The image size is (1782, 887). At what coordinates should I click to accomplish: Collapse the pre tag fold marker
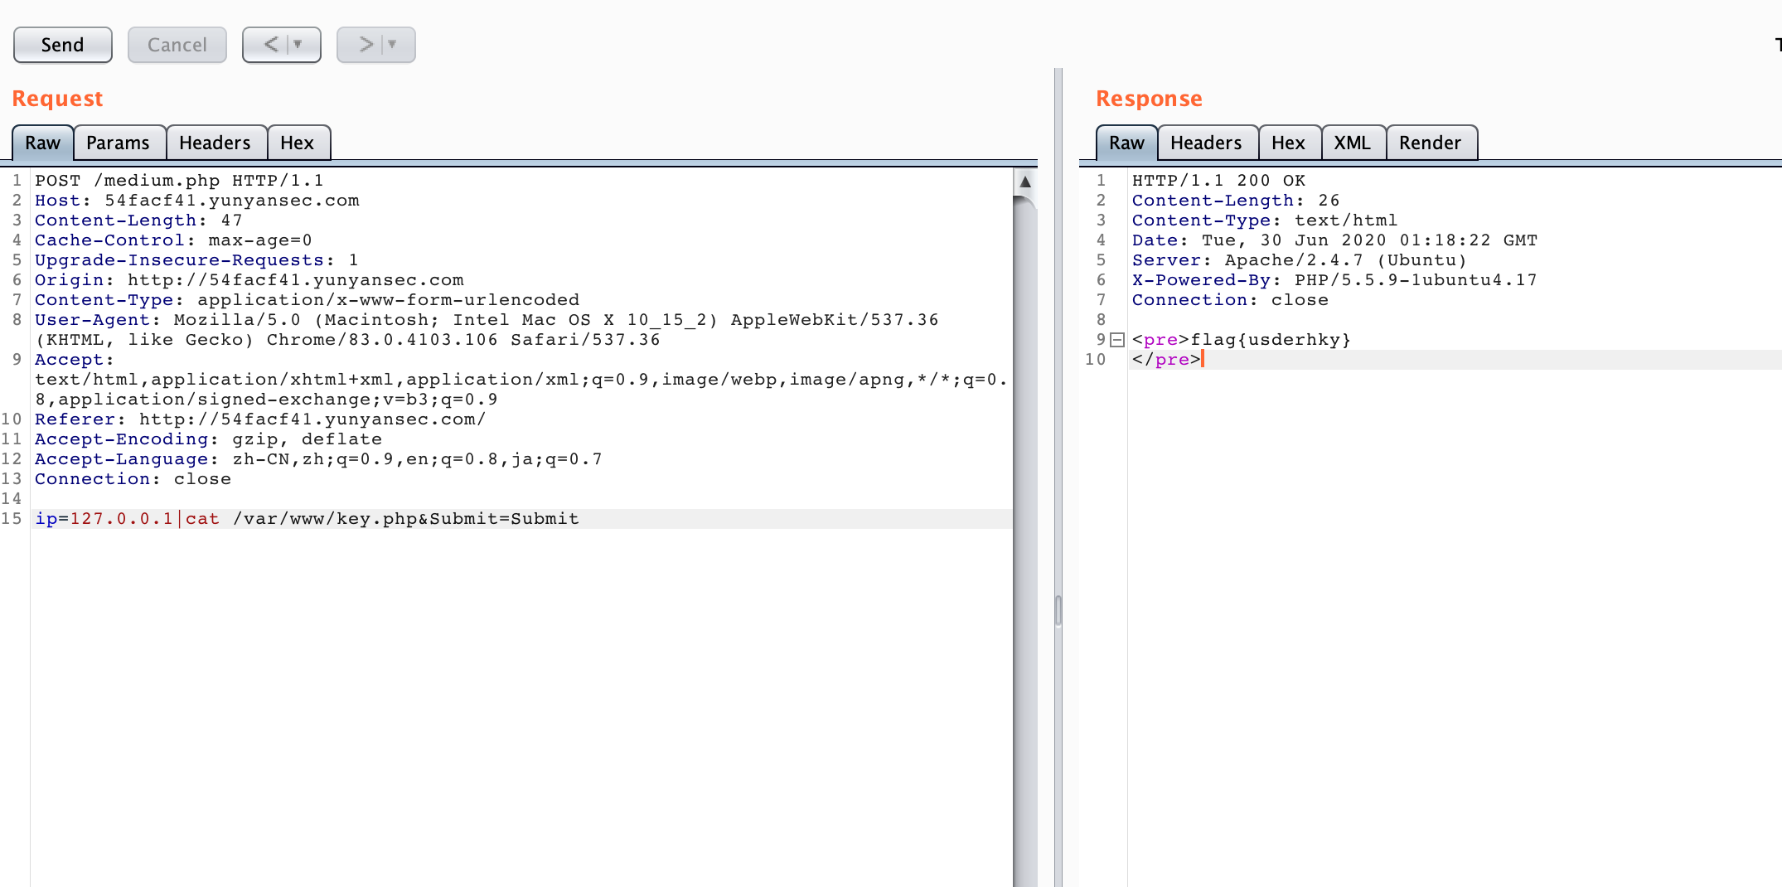tap(1117, 340)
